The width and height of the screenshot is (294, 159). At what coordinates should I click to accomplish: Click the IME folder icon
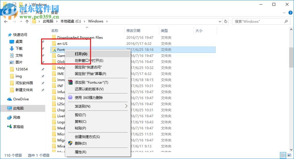(54, 74)
